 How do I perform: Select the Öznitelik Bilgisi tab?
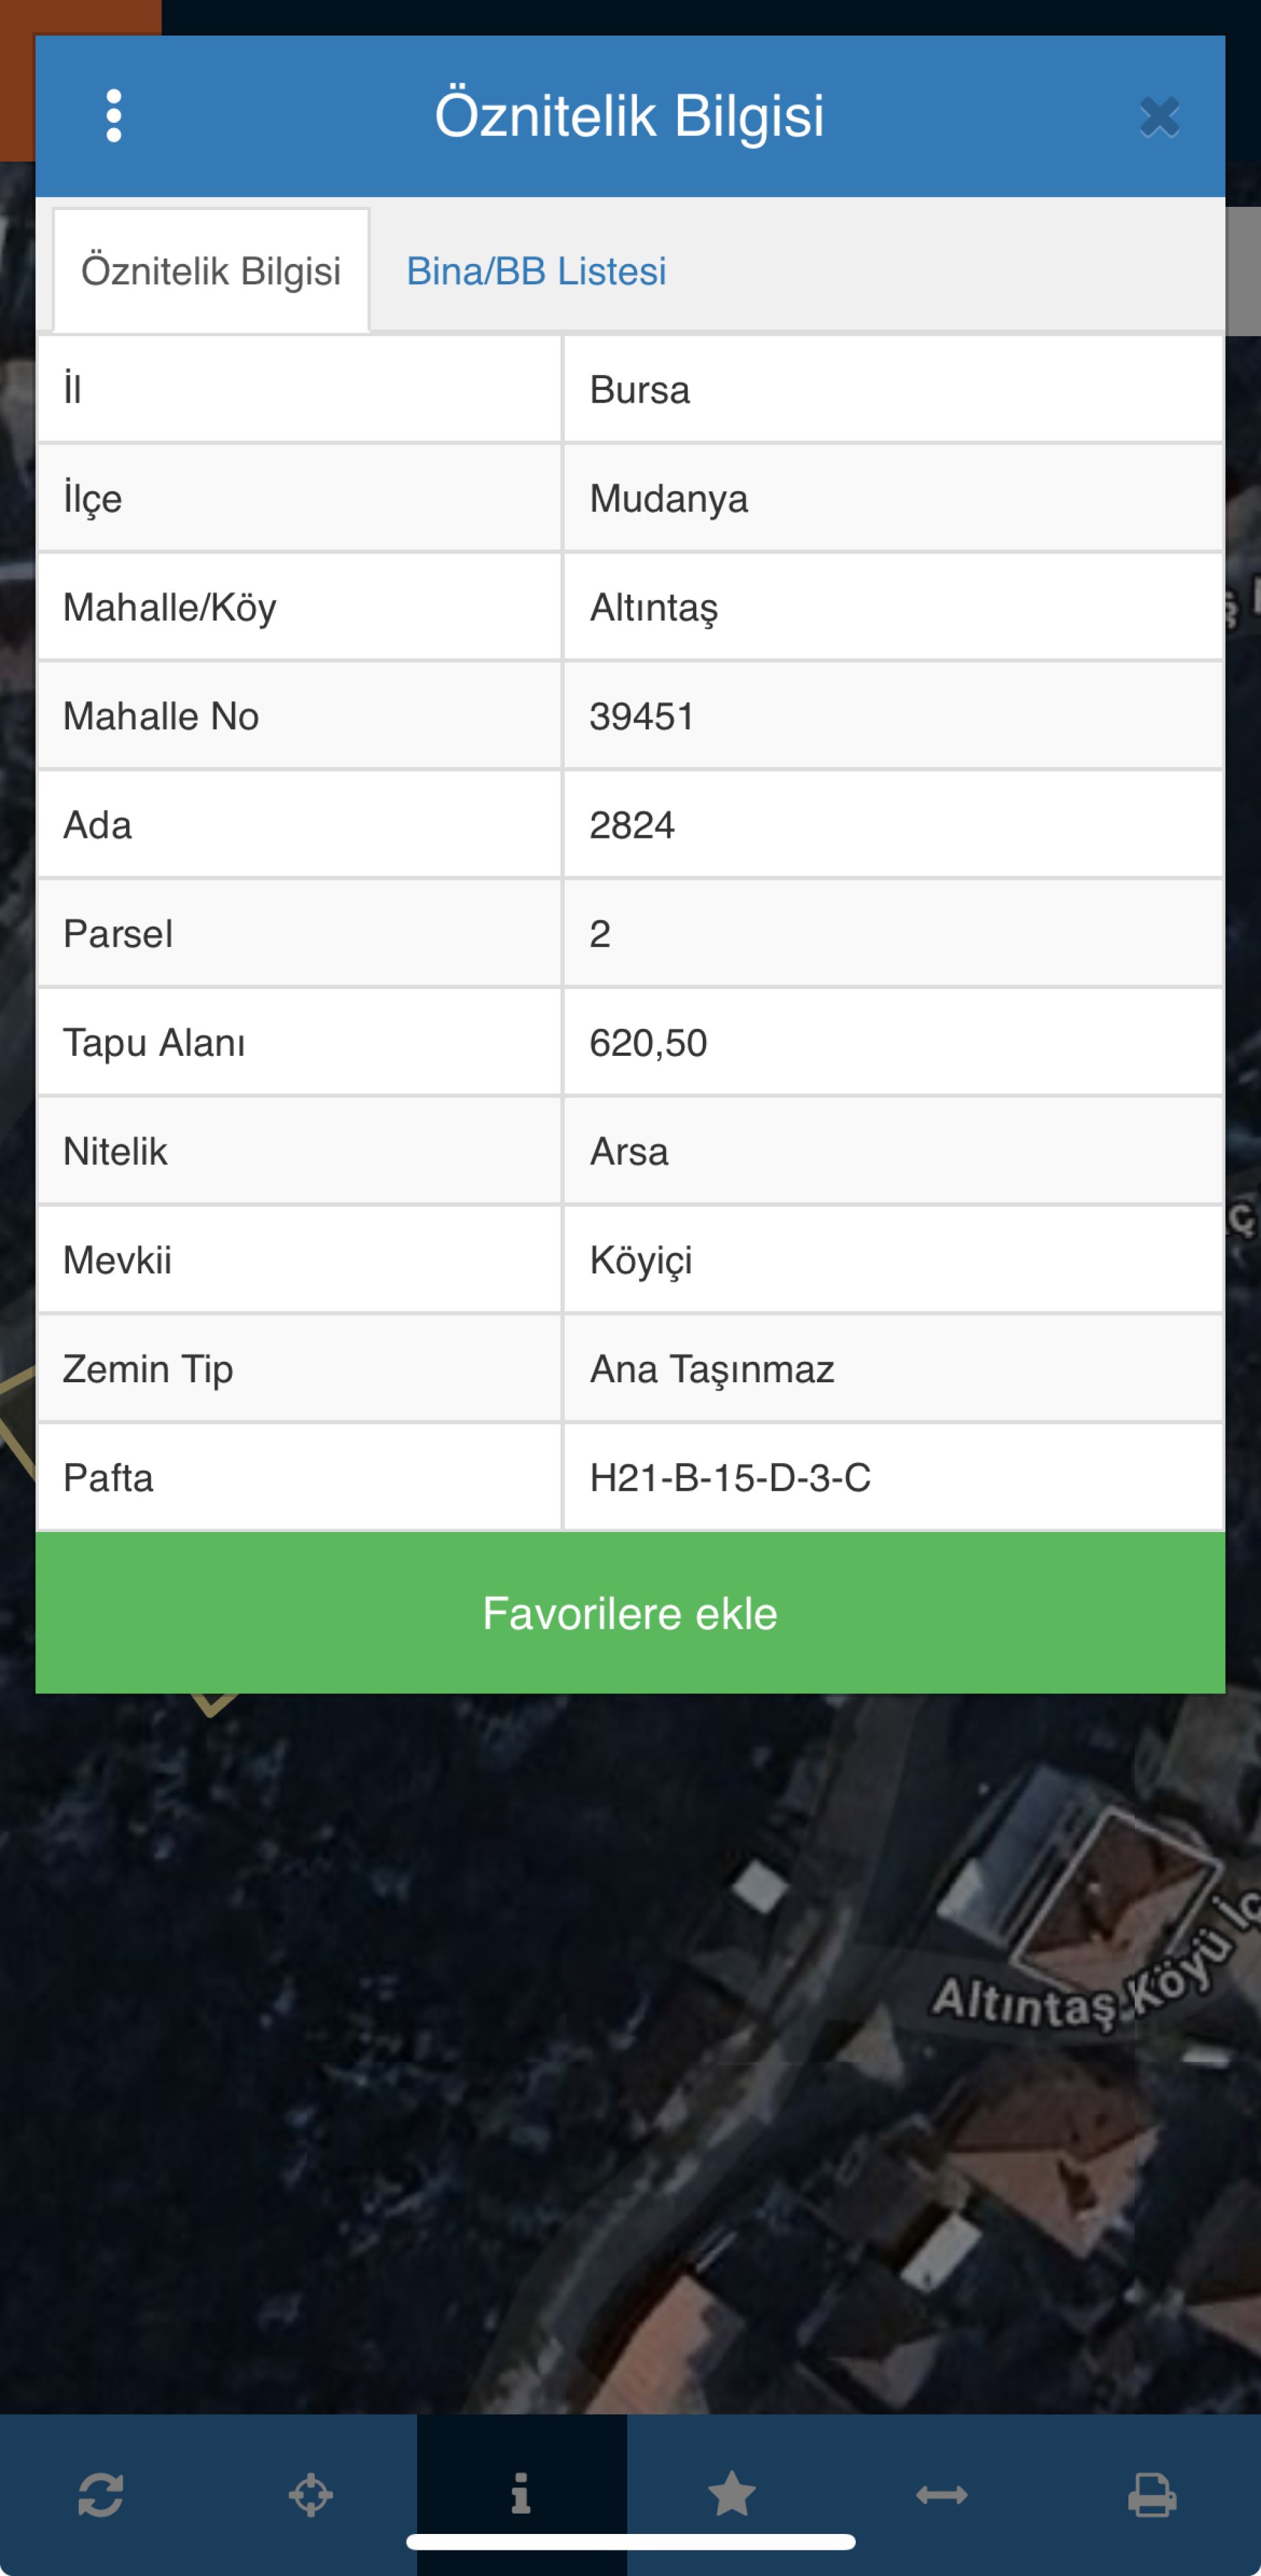pos(211,271)
